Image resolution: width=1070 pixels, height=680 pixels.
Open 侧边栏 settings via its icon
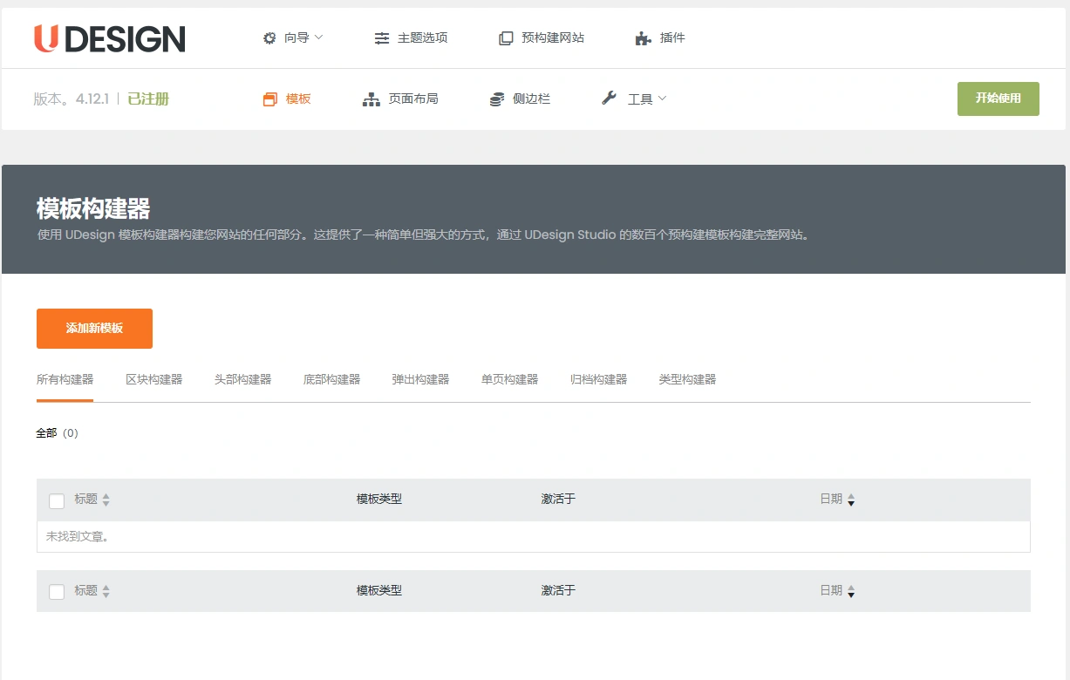pyautogui.click(x=496, y=99)
